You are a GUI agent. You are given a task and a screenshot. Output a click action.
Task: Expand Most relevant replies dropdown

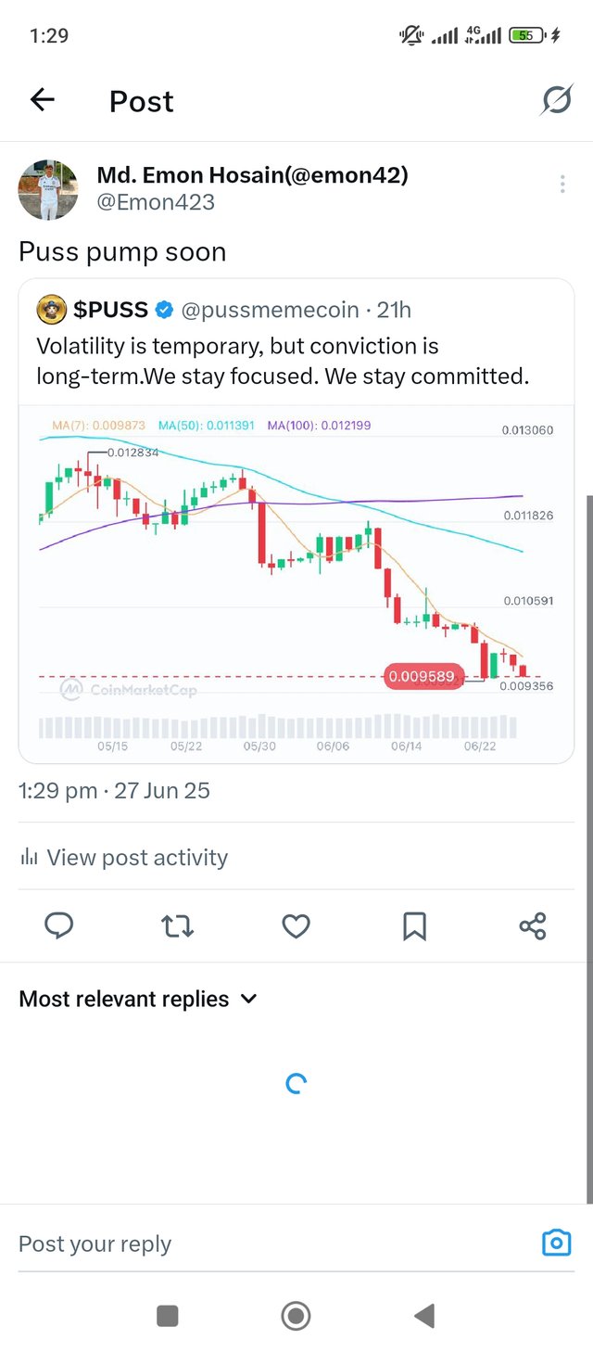[138, 999]
